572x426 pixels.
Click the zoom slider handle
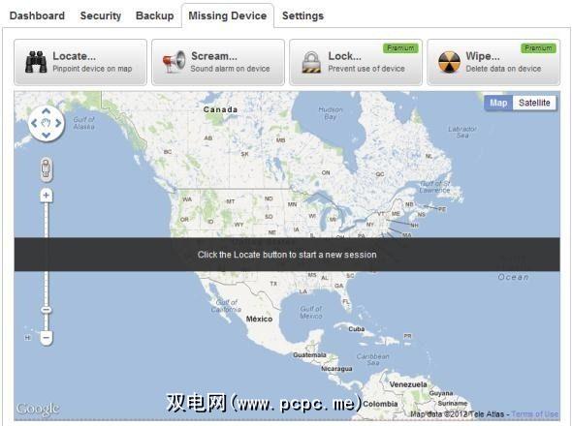(46, 310)
